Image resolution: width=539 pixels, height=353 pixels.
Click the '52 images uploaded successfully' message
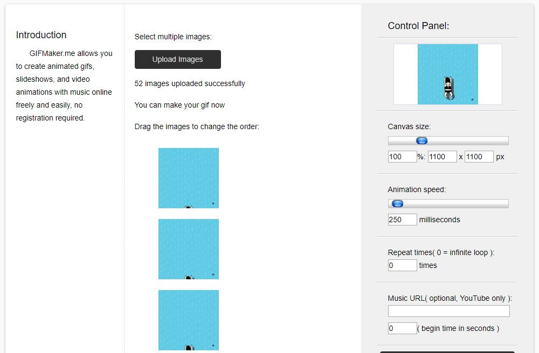coord(190,84)
